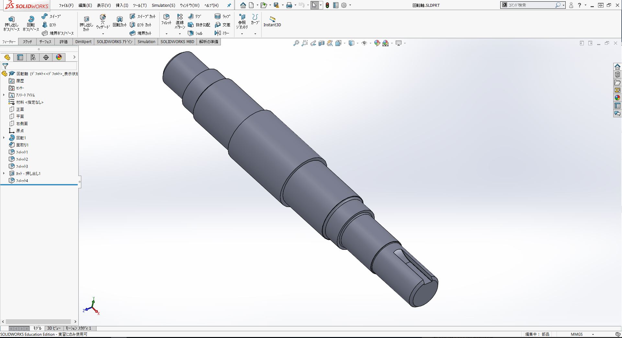
Task: Select the 回転カット revolved cut tool
Action: click(x=119, y=22)
